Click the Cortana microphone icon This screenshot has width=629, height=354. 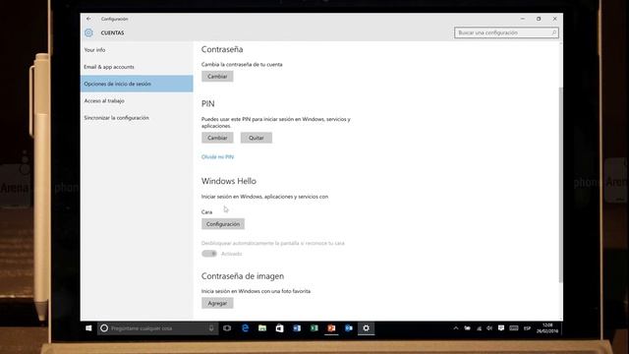click(211, 328)
